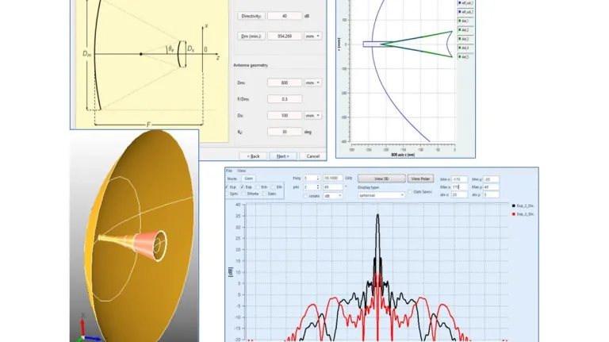Viewport: 609px width, 342px height.
Task: Click the frequency GHz value field
Action: coord(333,178)
